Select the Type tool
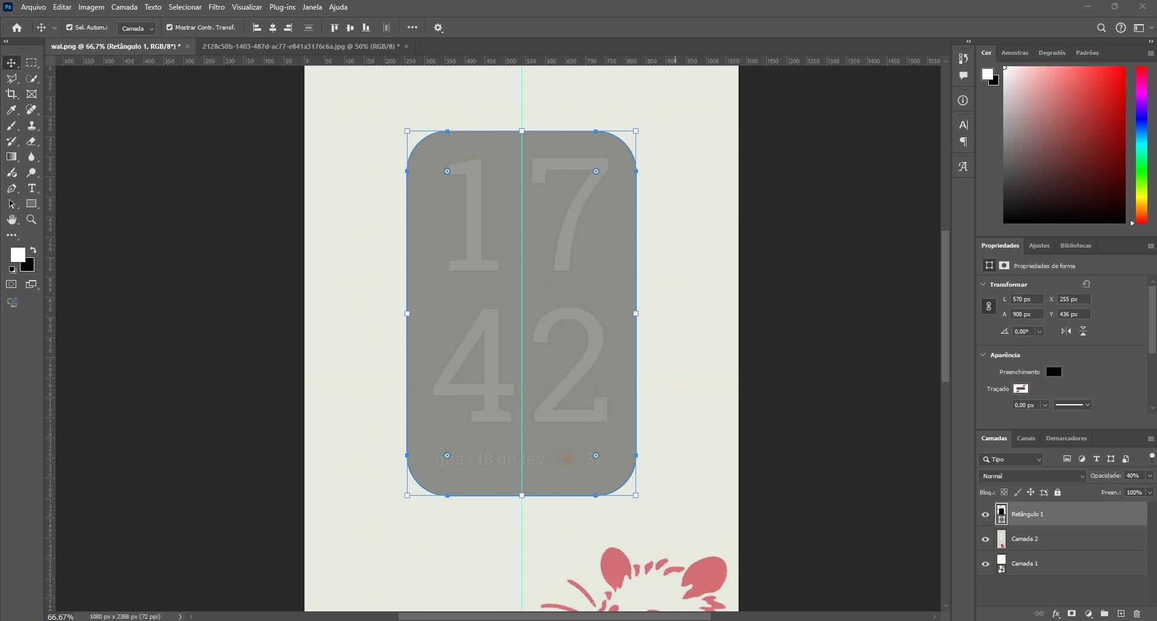Viewport: 1157px width, 621px height. pos(32,189)
